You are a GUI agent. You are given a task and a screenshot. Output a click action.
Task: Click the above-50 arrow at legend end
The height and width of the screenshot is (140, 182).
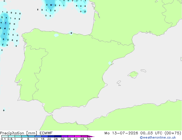tap(91, 136)
